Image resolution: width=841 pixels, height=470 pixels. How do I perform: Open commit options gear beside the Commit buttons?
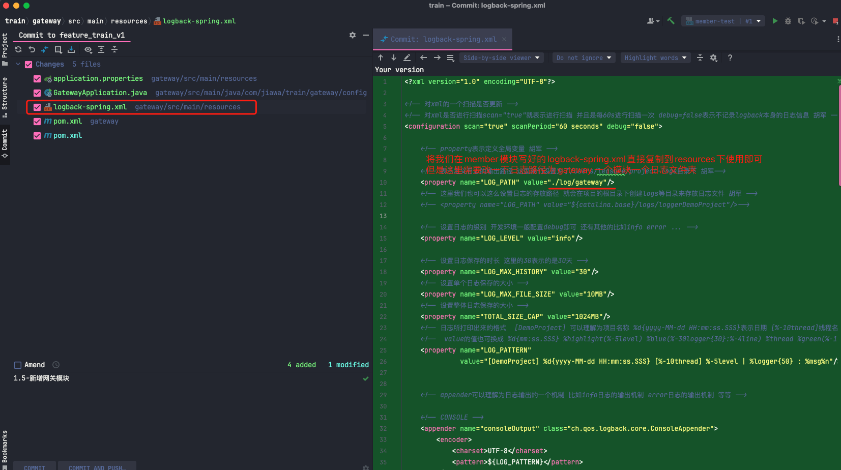tap(365, 467)
